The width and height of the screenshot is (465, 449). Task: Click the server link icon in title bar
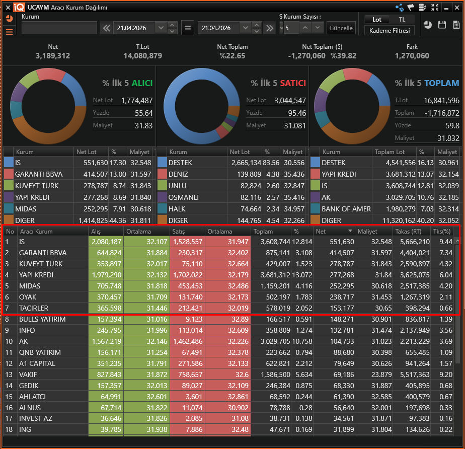423,8
